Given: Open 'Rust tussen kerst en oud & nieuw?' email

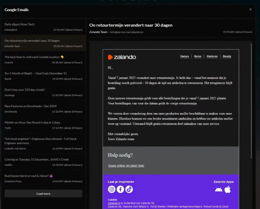Looking at the screenshot, I should point(43,178).
